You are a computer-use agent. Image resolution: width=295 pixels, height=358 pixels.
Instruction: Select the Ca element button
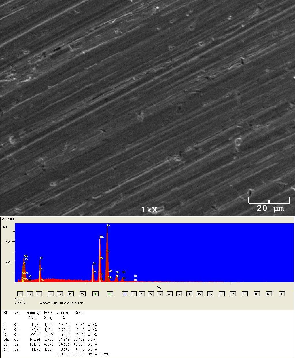[71, 294]
